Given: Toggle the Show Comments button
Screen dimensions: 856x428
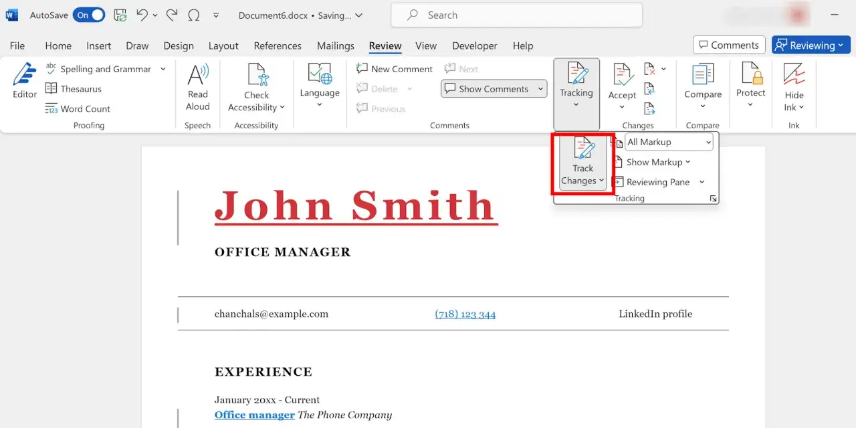Looking at the screenshot, I should point(494,88).
